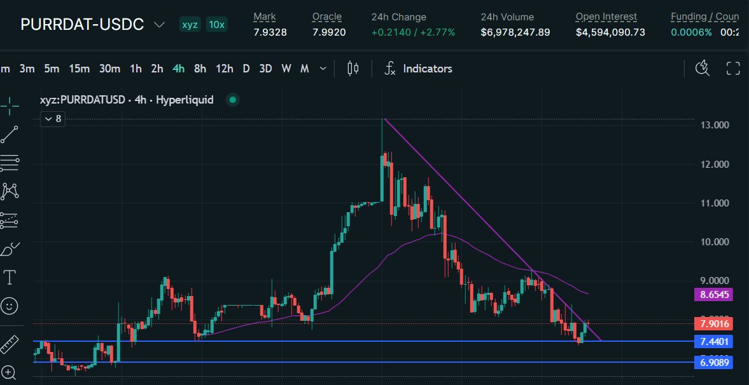Switch chart to 2h timeframe
The image size is (749, 385).
click(157, 69)
